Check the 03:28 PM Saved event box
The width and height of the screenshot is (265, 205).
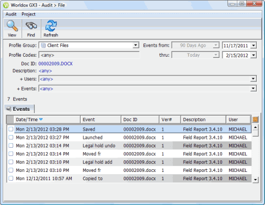(11, 129)
